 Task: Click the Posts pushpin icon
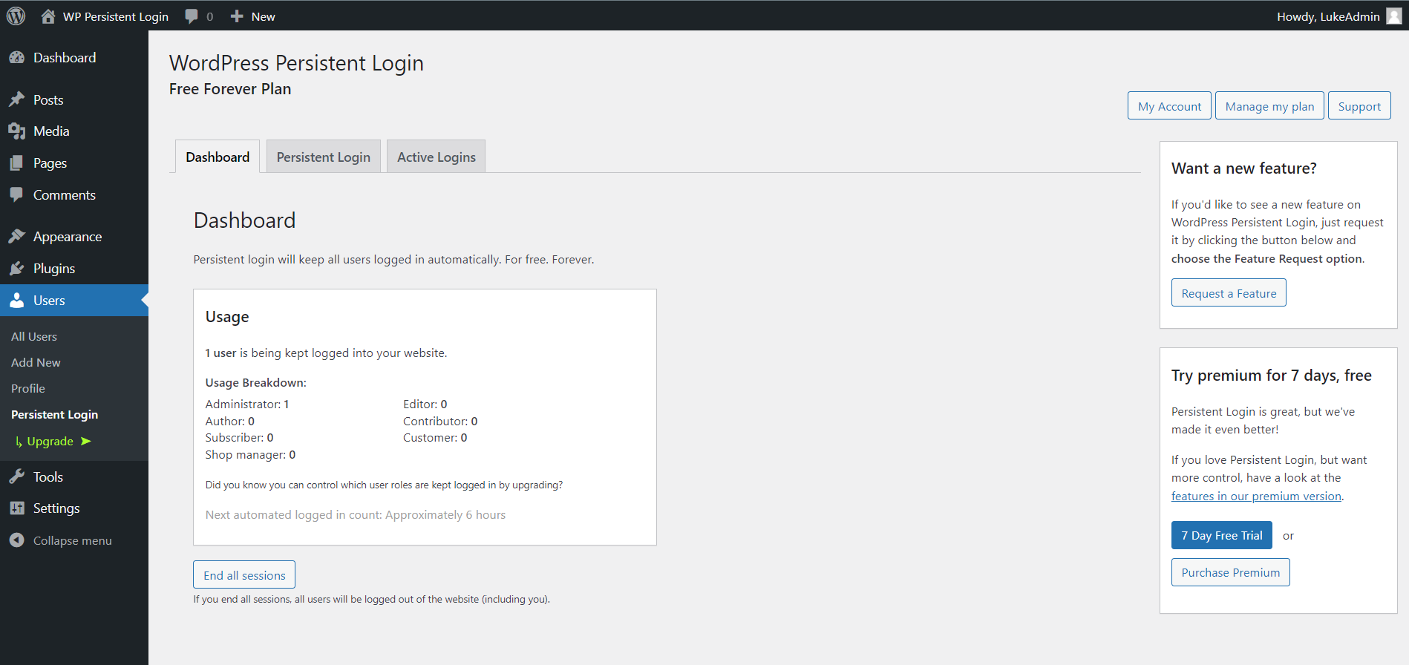point(16,99)
